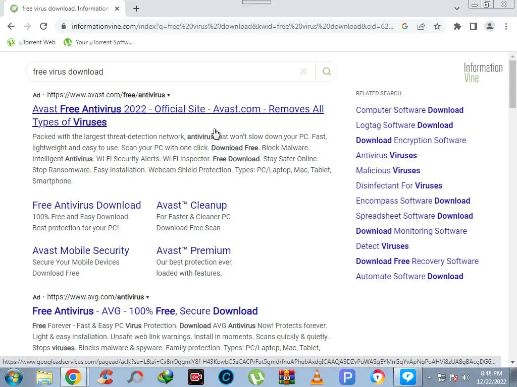Submit search with magnifier icon
Viewport: 517px width, 387px height.
point(327,72)
